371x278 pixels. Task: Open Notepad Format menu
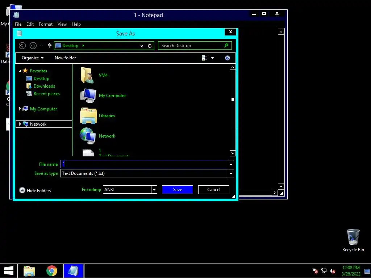tap(46, 24)
